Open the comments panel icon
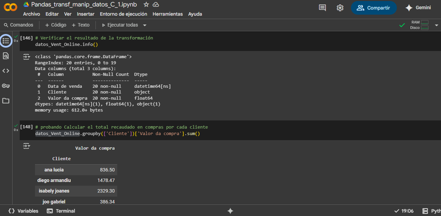The image size is (441, 216). tap(322, 8)
